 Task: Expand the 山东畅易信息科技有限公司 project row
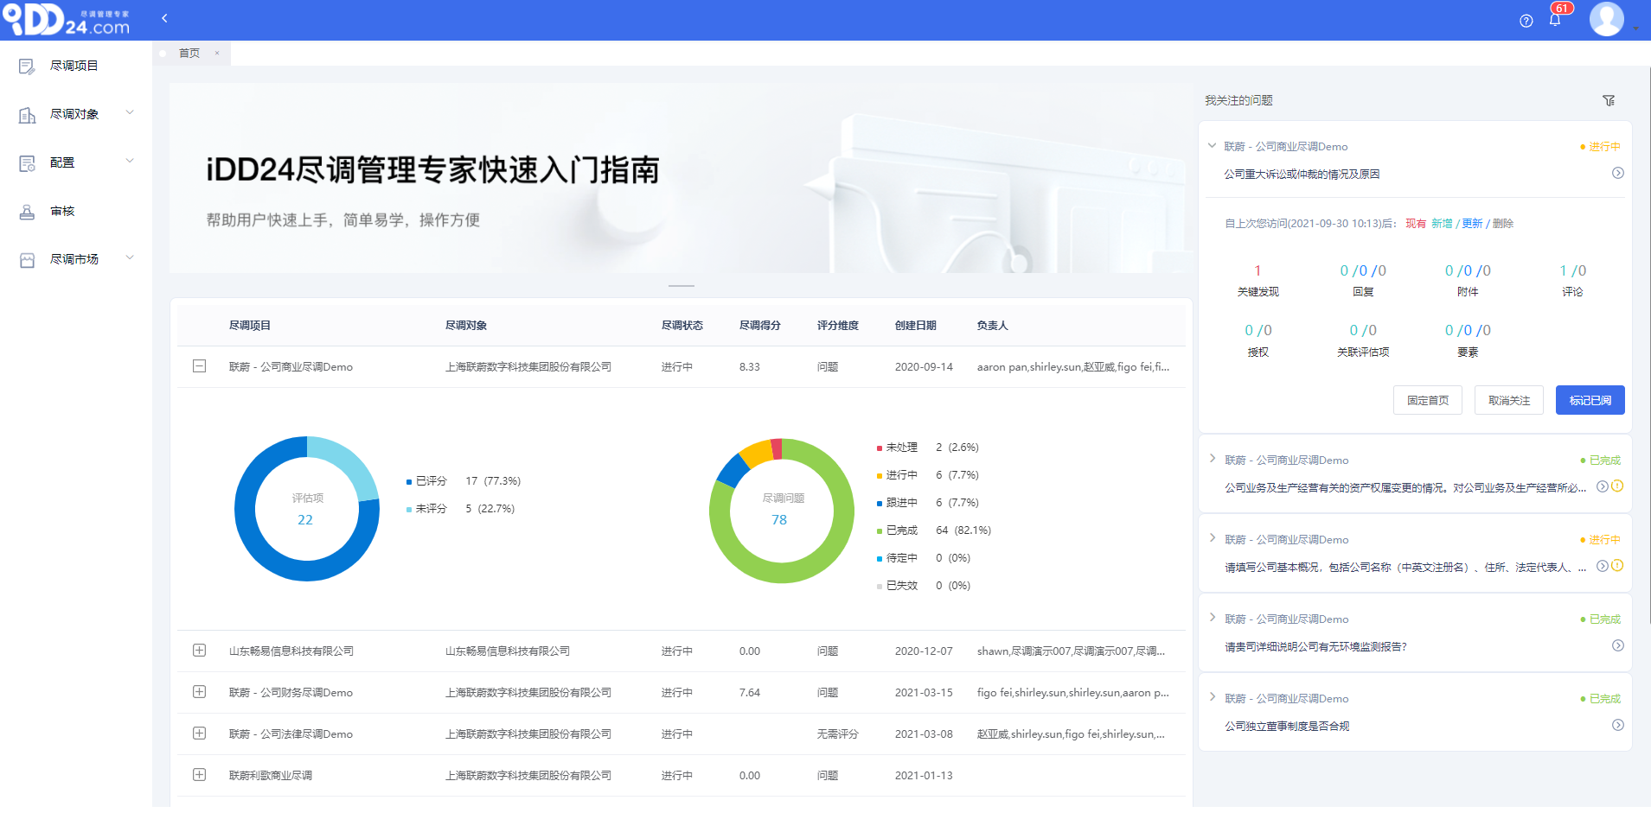pos(199,651)
